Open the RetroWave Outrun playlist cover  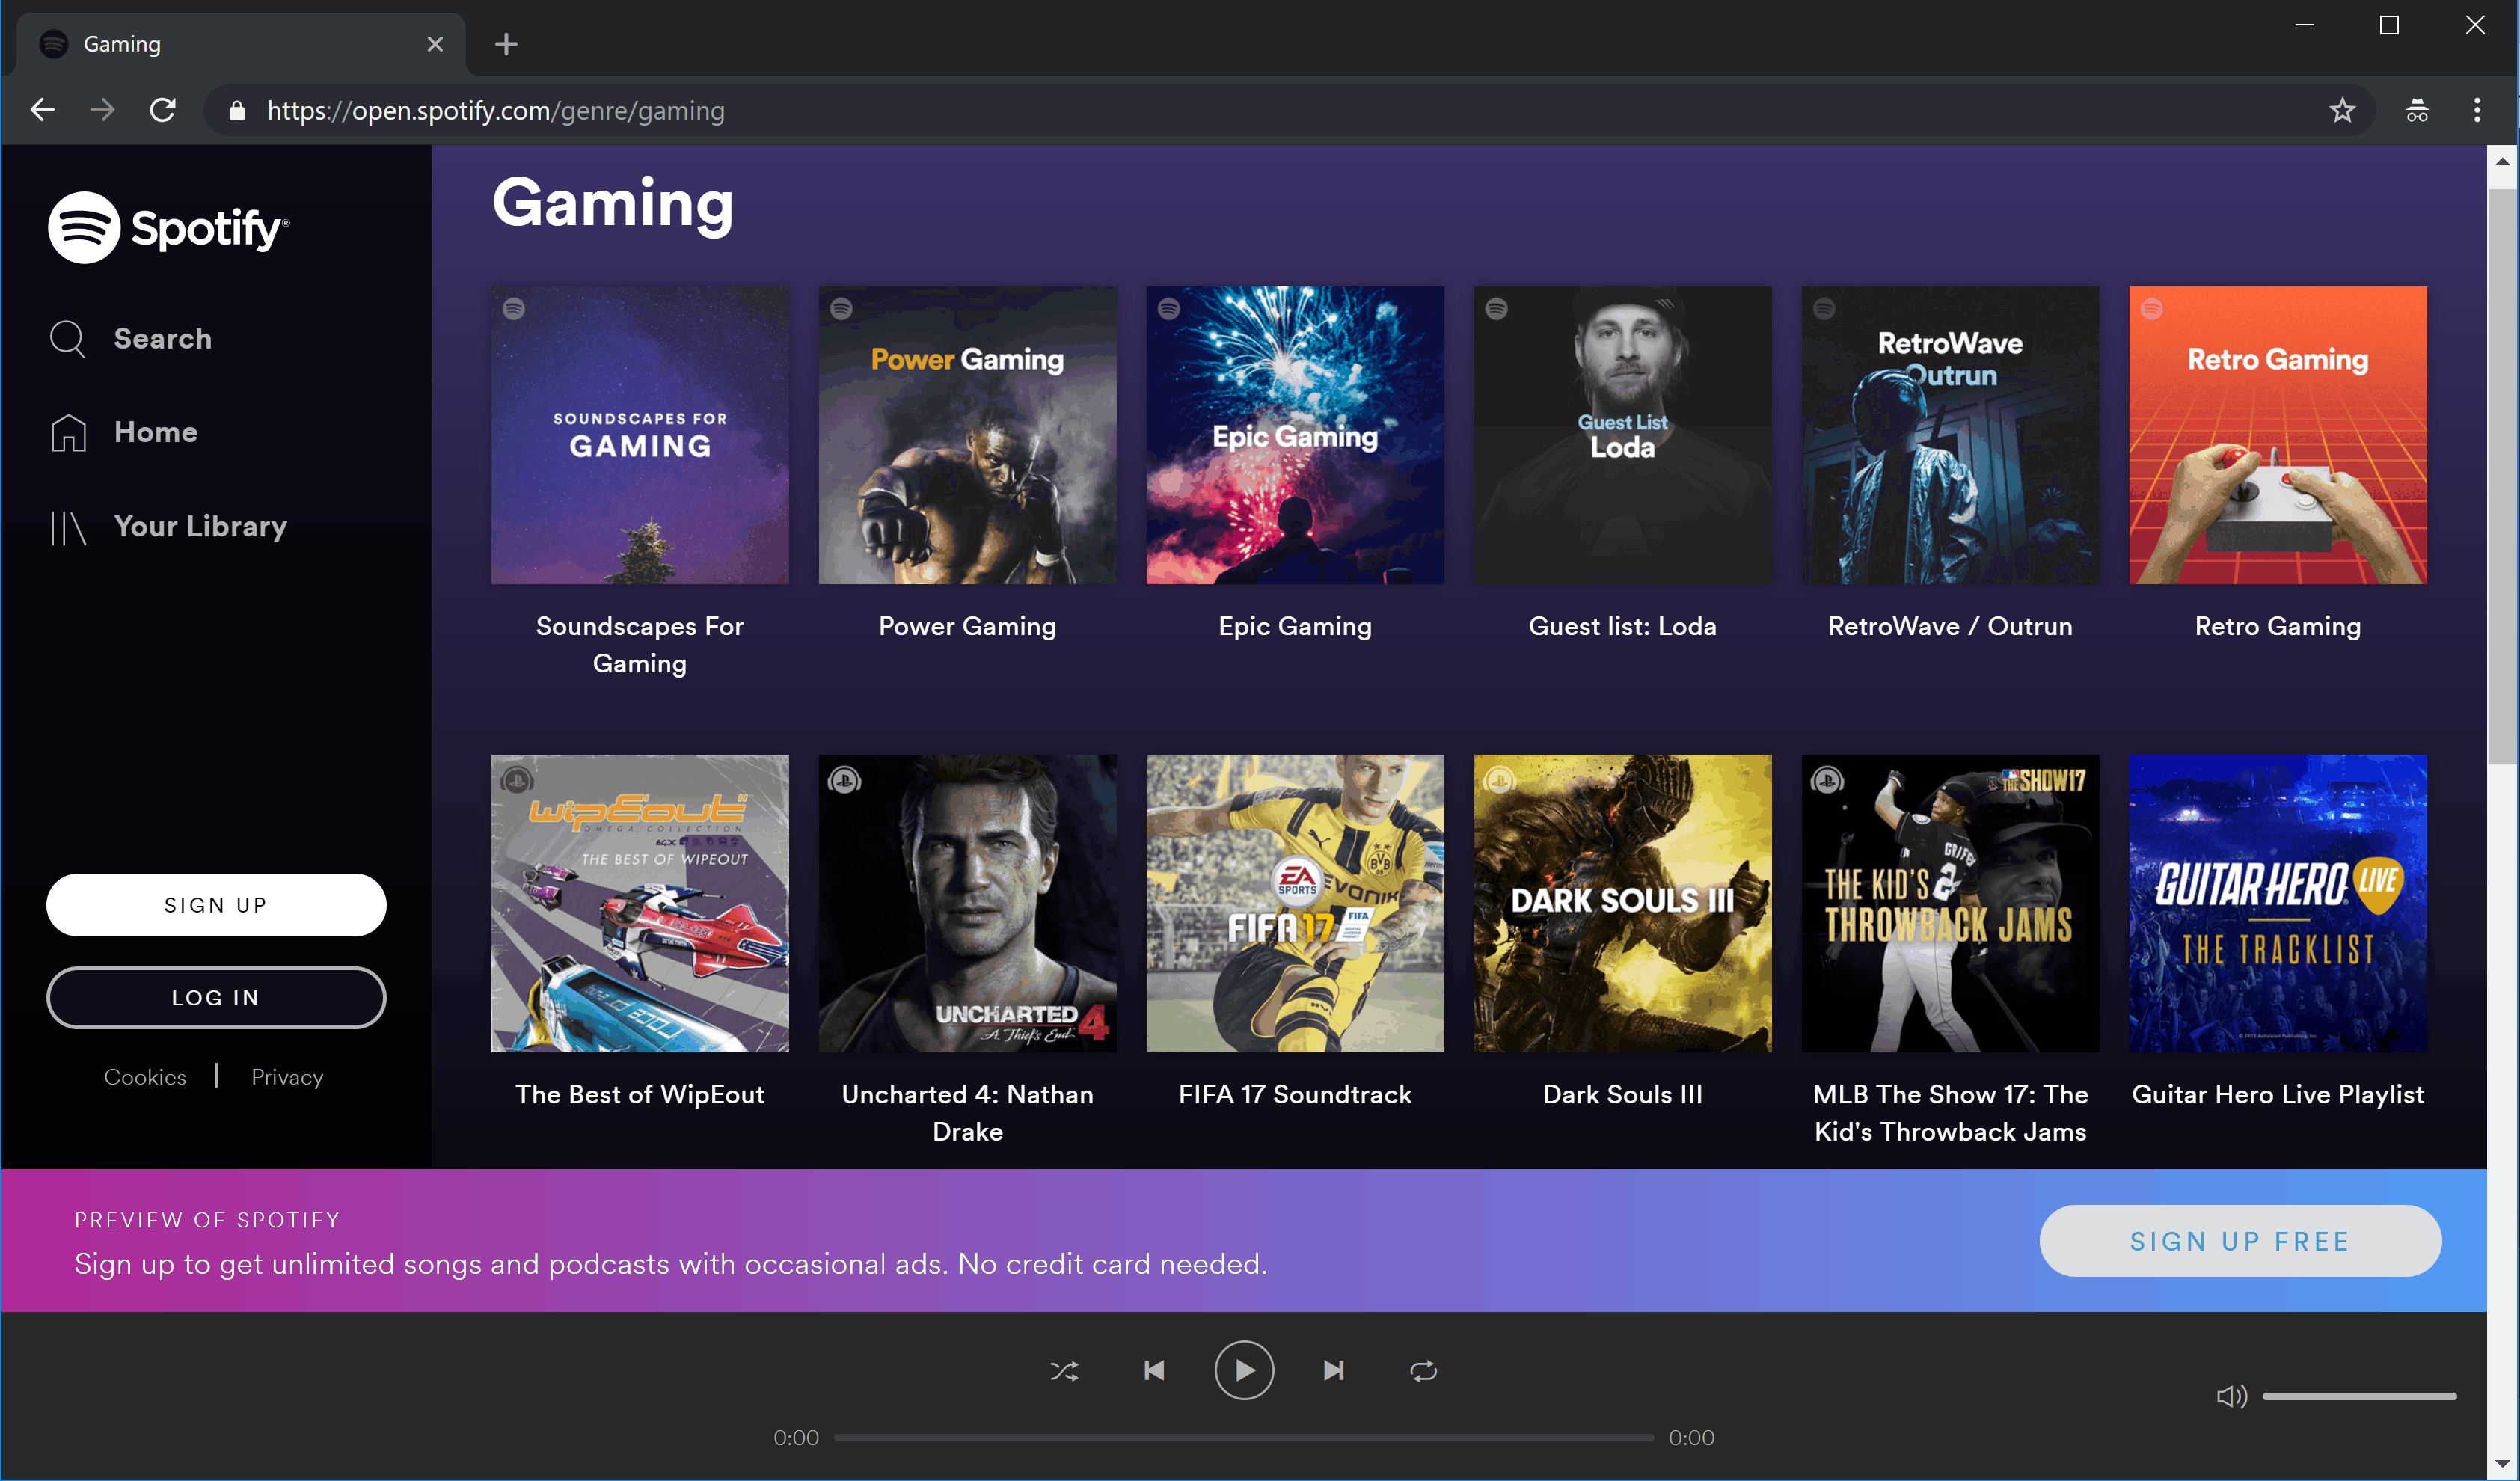coord(1950,435)
